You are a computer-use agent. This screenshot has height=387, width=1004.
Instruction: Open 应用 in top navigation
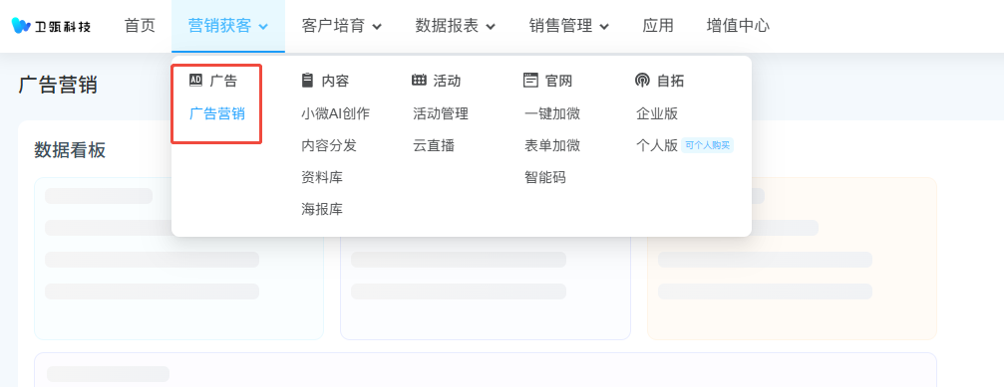pos(658,26)
